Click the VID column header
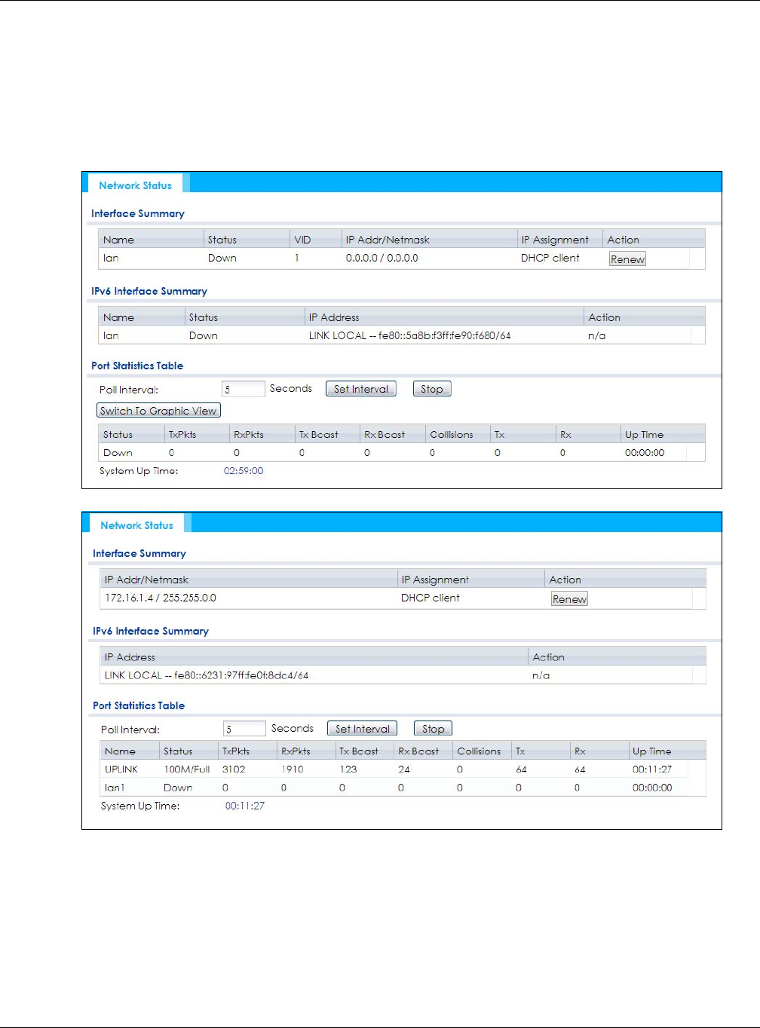Screen dimensions: 760x1028 302,240
